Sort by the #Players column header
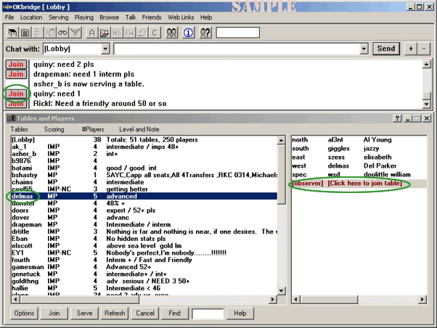 [93, 129]
